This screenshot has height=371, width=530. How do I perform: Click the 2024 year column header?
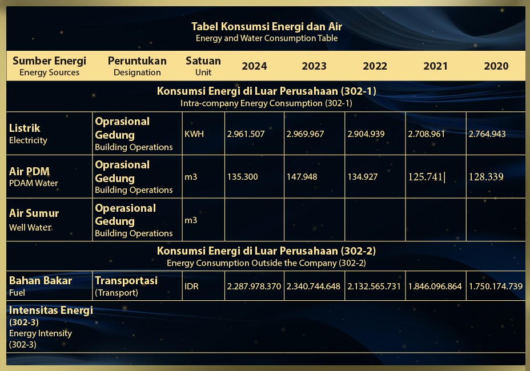pyautogui.click(x=254, y=66)
